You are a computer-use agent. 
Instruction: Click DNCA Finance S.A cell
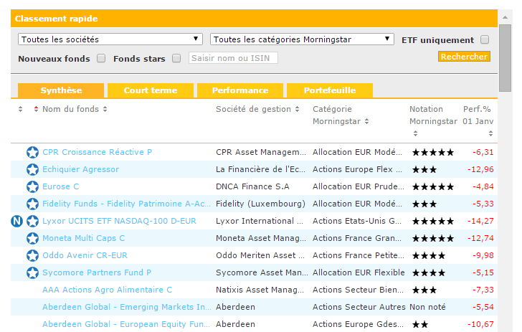point(252,186)
